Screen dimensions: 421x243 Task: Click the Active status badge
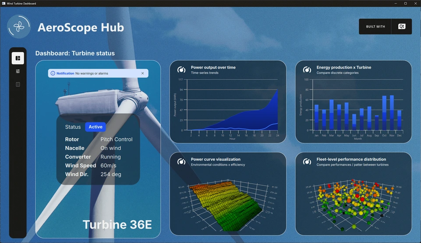pos(96,127)
